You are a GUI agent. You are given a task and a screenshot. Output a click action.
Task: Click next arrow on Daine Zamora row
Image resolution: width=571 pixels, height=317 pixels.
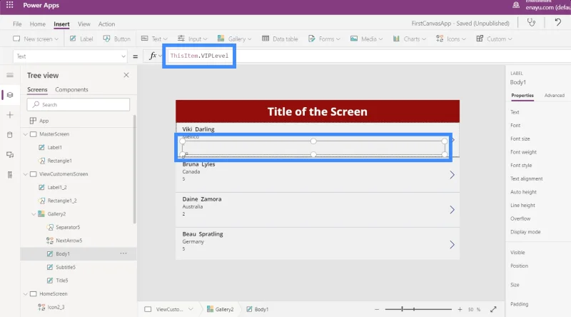tap(452, 210)
